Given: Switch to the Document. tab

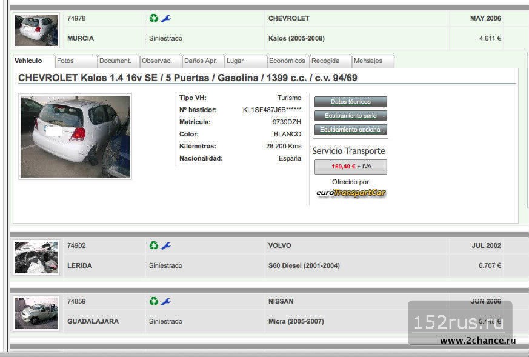Looking at the screenshot, I should [x=118, y=61].
